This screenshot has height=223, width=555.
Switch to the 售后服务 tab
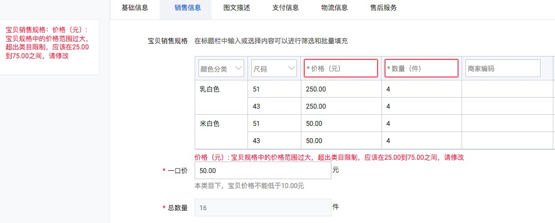click(383, 8)
